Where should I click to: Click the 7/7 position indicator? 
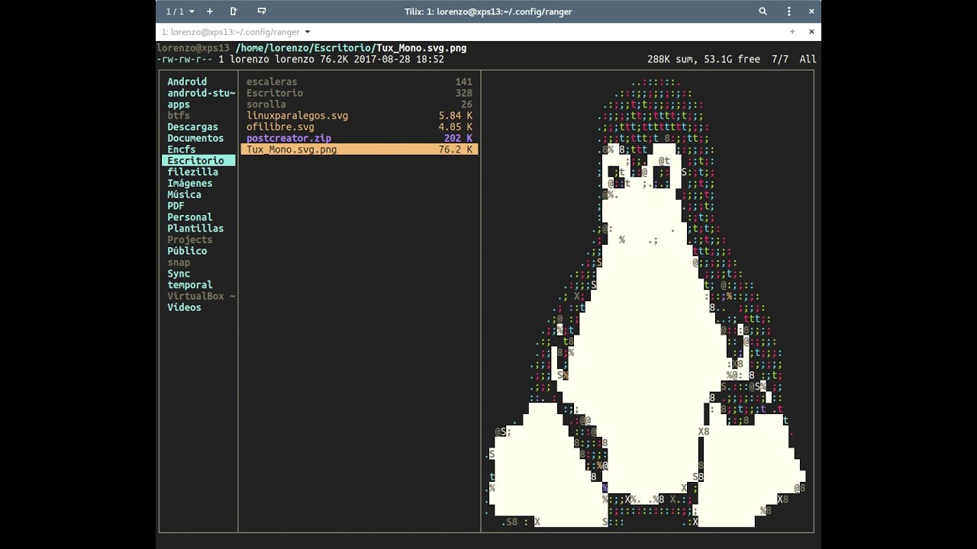(780, 59)
